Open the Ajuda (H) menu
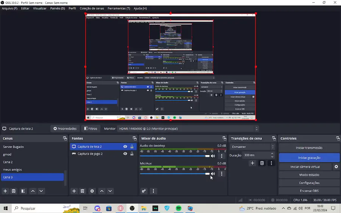The width and height of the screenshot is (341, 213). coord(140,8)
